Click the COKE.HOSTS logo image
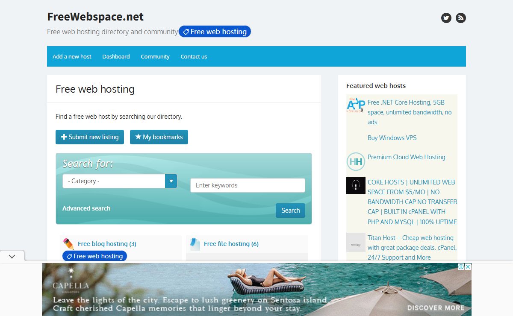513x316 pixels. point(356,186)
